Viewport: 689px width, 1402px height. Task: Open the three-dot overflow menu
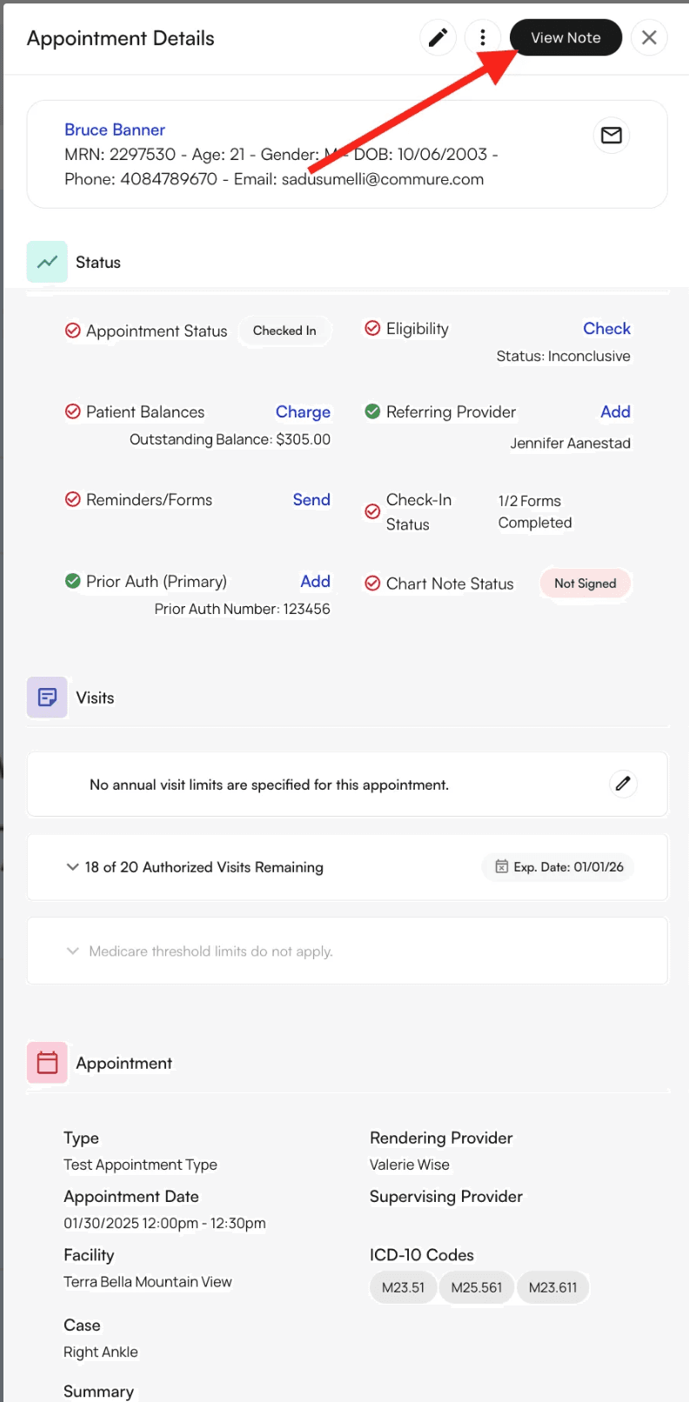tap(483, 37)
